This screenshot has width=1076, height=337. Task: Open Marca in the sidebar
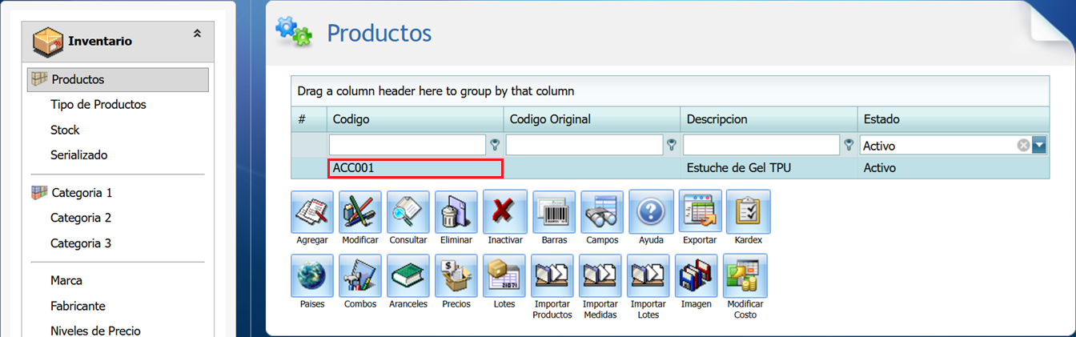(66, 281)
